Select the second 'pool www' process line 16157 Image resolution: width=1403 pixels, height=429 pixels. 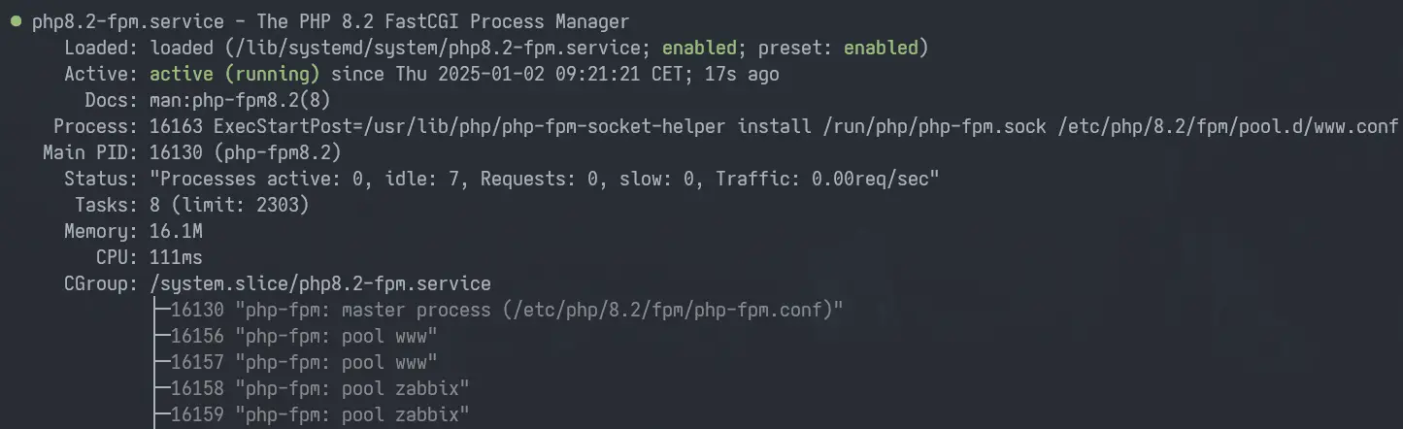point(294,362)
